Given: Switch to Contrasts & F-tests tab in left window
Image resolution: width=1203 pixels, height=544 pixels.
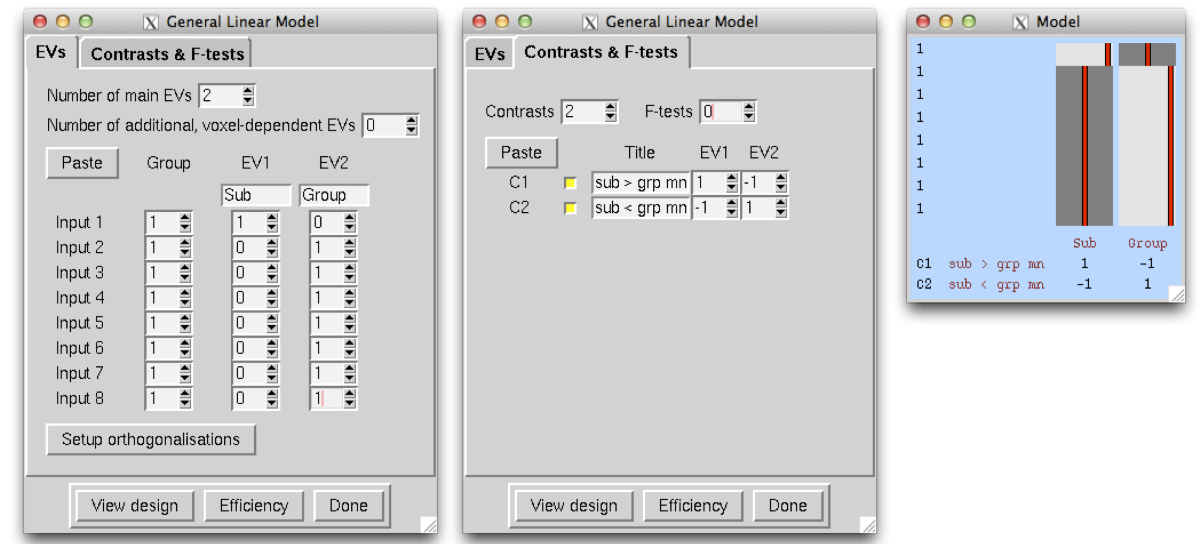Looking at the screenshot, I should pos(167,54).
